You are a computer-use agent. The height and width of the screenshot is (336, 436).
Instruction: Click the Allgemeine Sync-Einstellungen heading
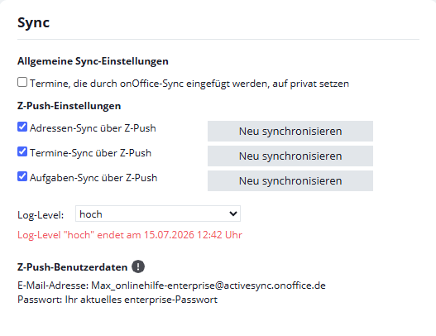[x=93, y=61]
